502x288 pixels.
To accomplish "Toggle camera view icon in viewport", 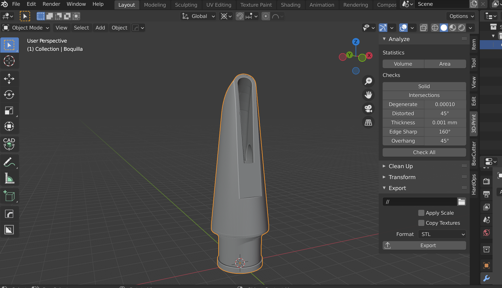I will [368, 109].
